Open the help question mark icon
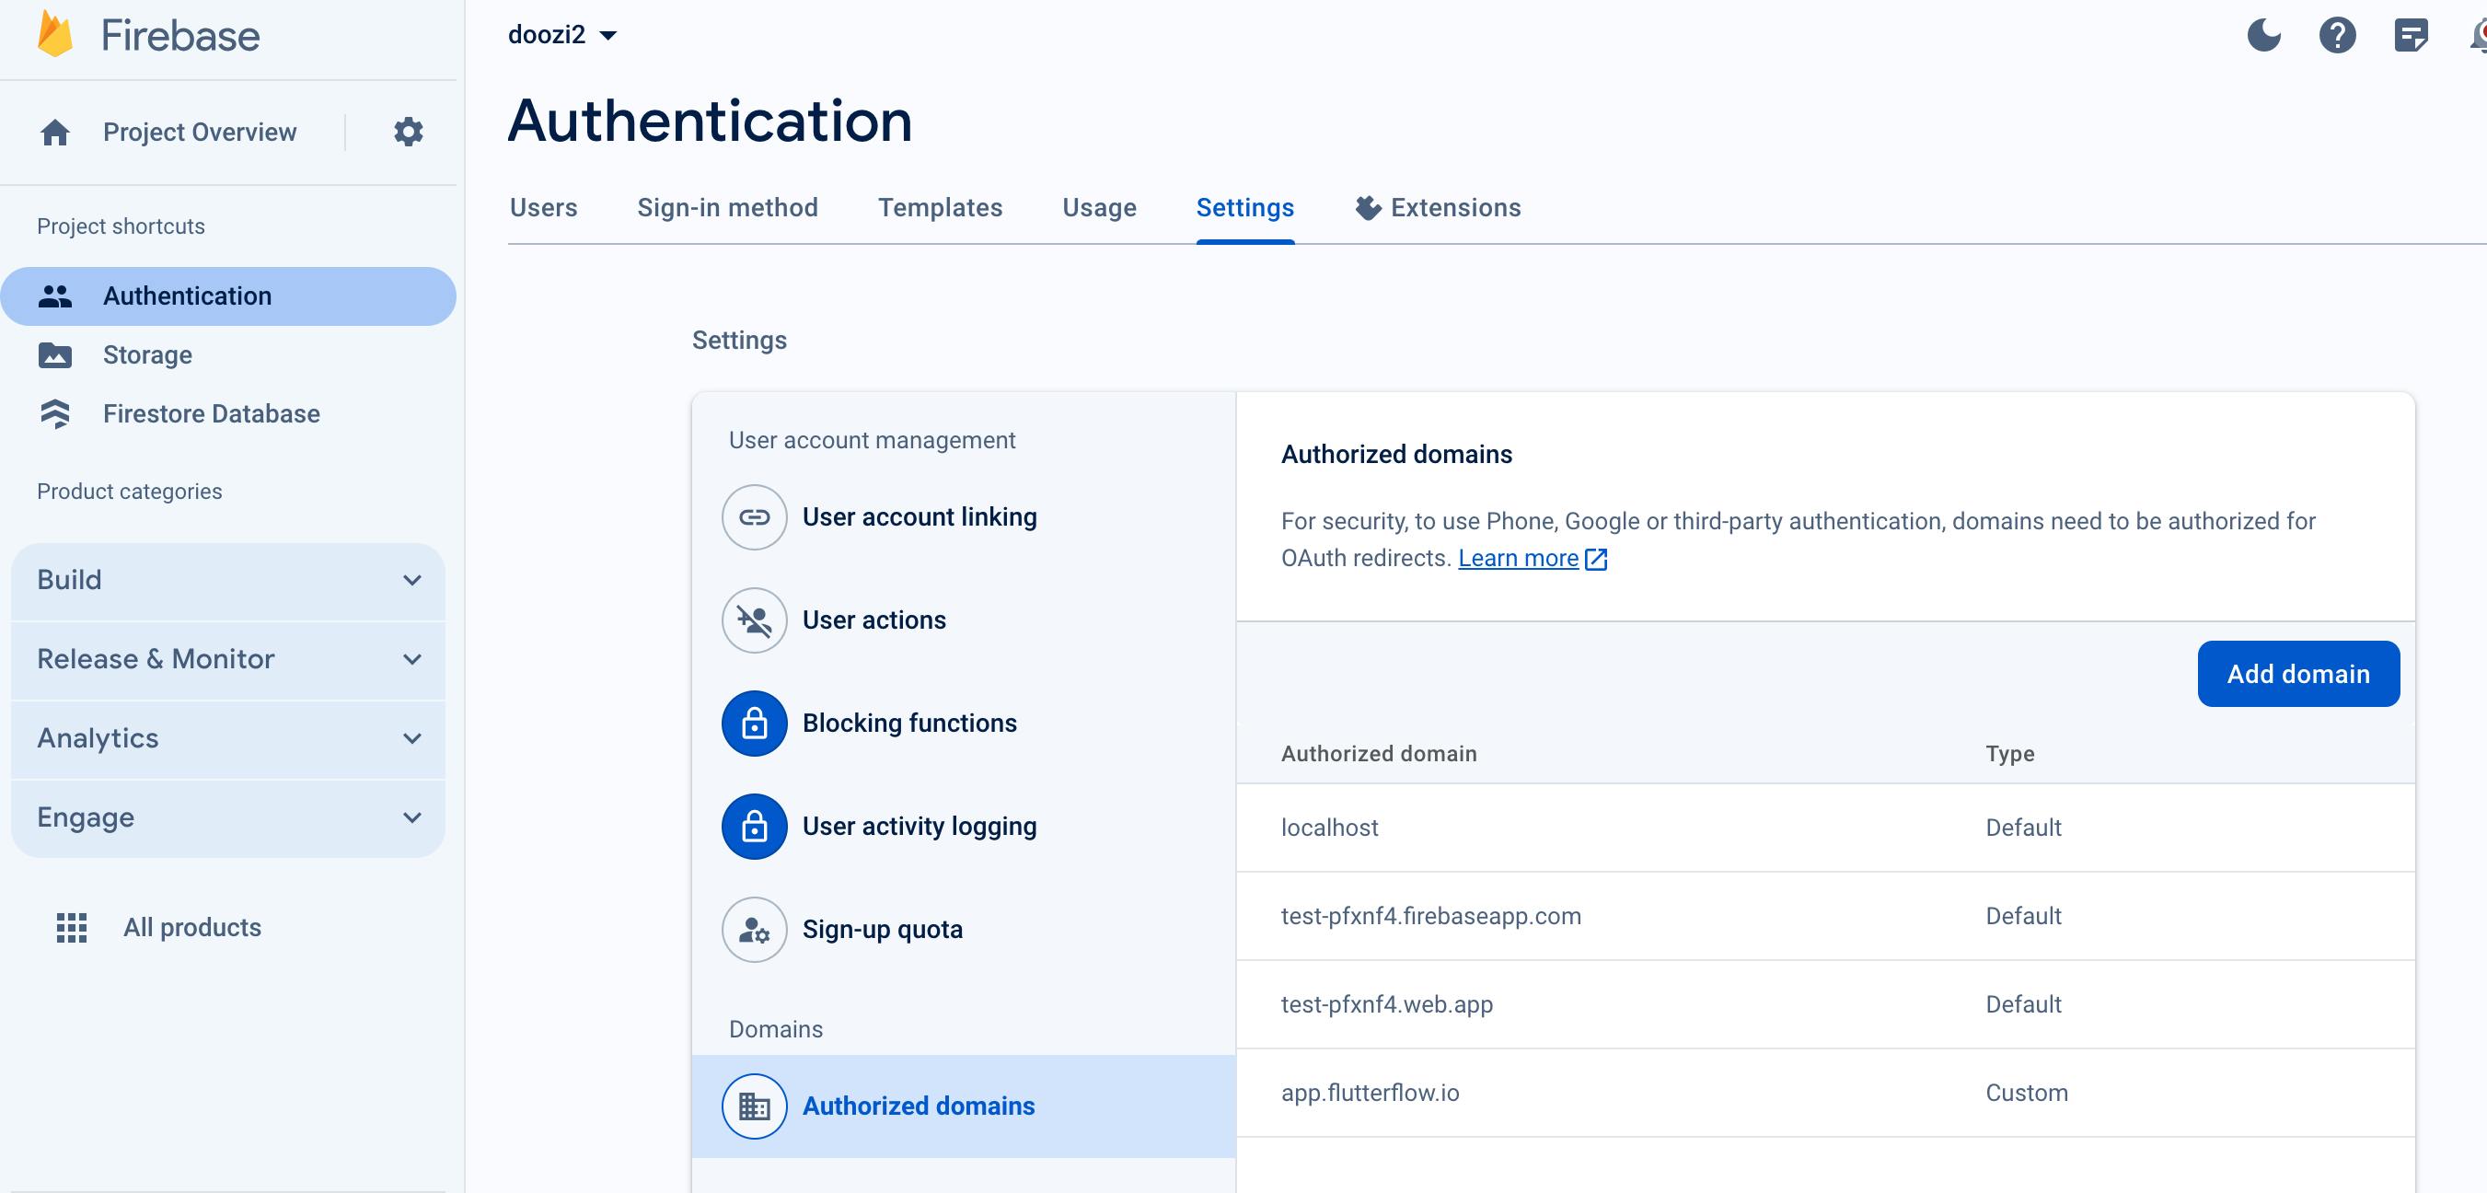 2336,36
